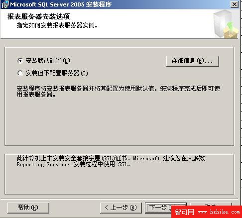Open the www.hzhike.com link
The height and width of the screenshot is (218, 242).
(x=219, y=212)
